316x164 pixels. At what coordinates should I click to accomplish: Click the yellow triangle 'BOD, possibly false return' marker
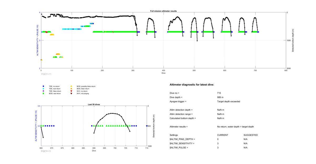click(71, 86)
